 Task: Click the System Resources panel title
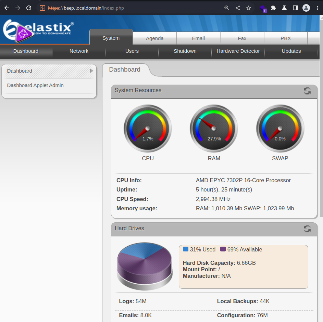pos(138,90)
